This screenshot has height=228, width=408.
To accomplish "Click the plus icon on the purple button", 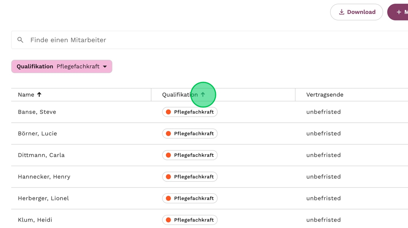I will pos(399,12).
